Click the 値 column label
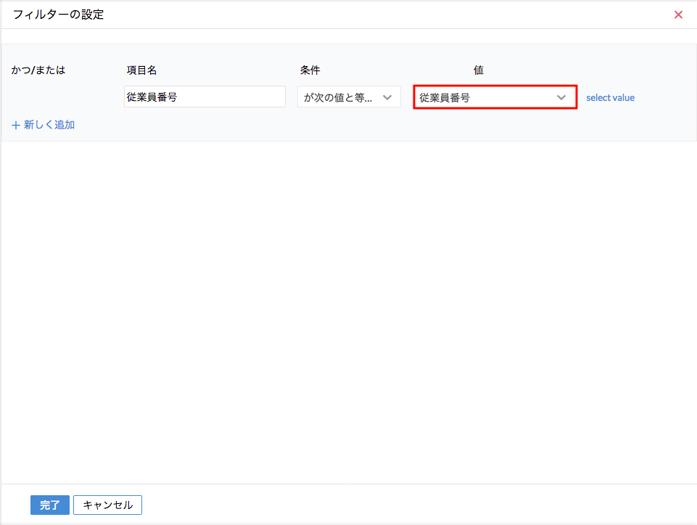 coord(478,70)
